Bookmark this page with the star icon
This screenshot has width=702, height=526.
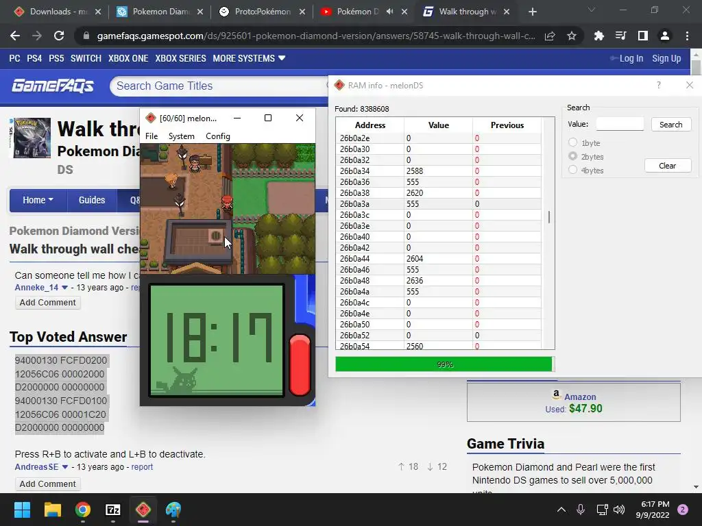point(572,36)
